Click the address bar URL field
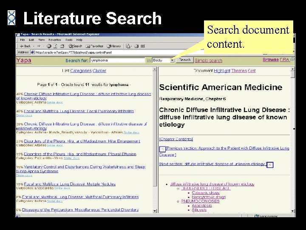Viewport: 306px width, 230px height. (x=117, y=52)
